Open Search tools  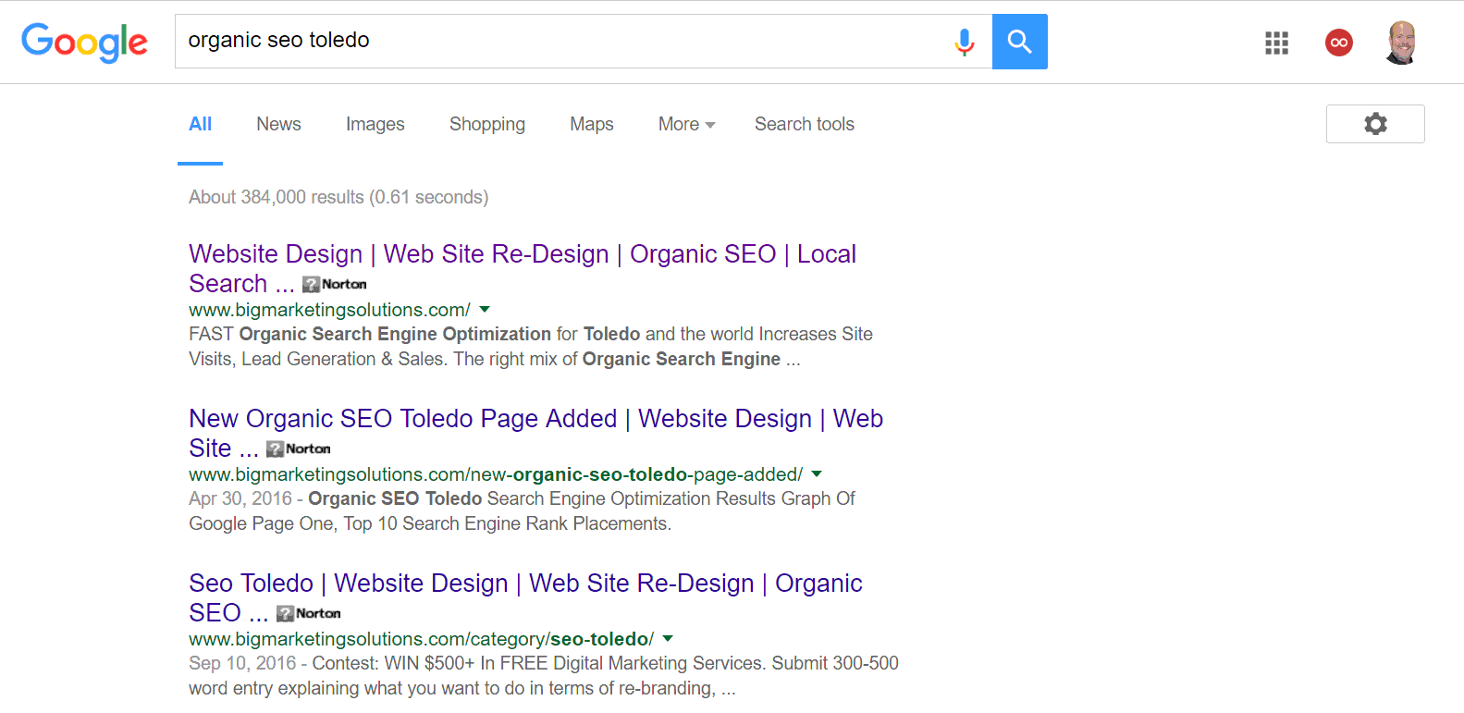coord(804,124)
